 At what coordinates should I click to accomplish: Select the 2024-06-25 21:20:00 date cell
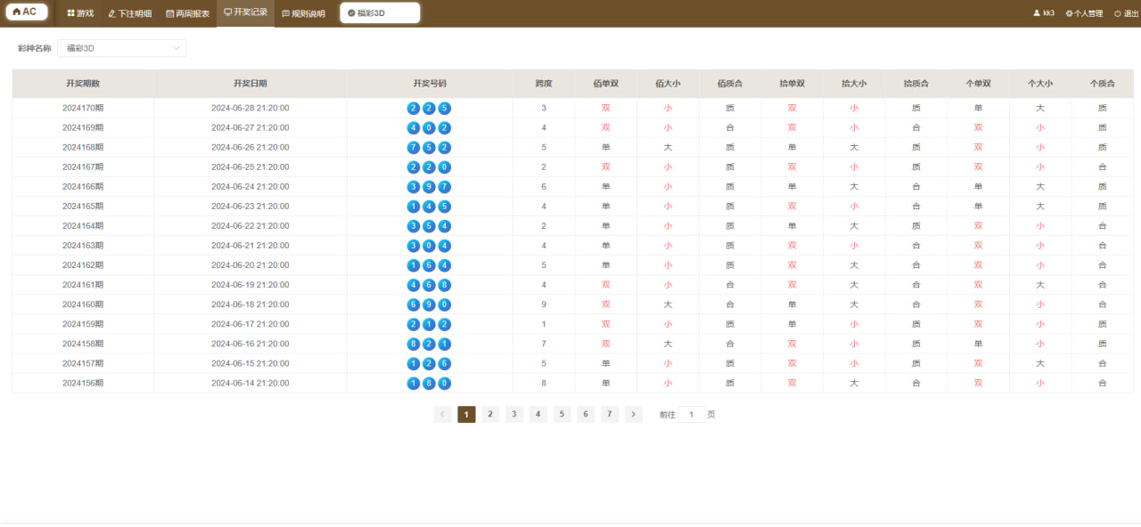click(x=250, y=166)
